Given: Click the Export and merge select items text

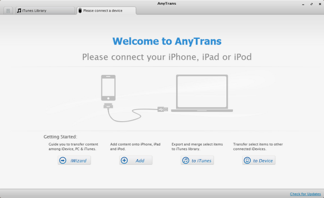Looking at the screenshot, I should (197, 146).
